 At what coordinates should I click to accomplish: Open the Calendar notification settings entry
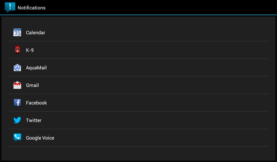pyautogui.click(x=138, y=32)
